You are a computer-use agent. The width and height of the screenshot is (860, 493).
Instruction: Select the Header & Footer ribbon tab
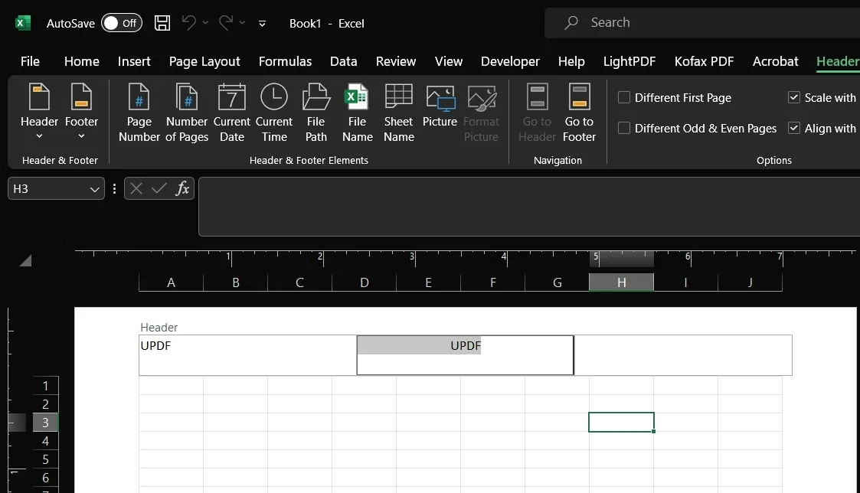(838, 61)
